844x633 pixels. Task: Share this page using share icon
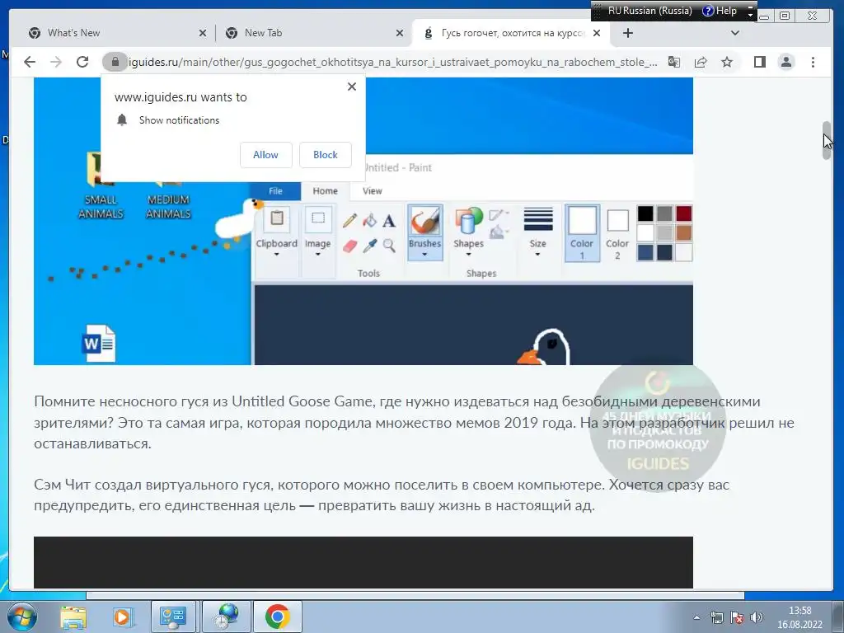701,62
